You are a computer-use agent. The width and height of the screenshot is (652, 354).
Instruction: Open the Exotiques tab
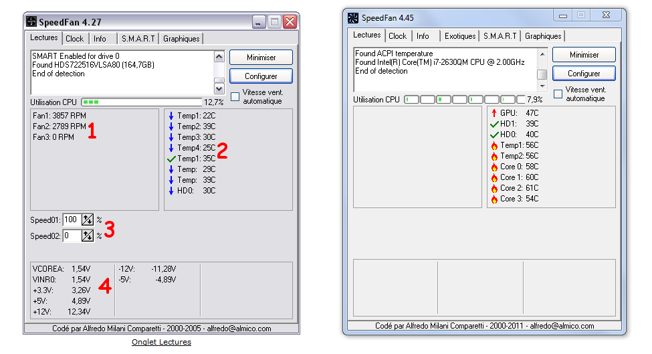click(x=460, y=36)
